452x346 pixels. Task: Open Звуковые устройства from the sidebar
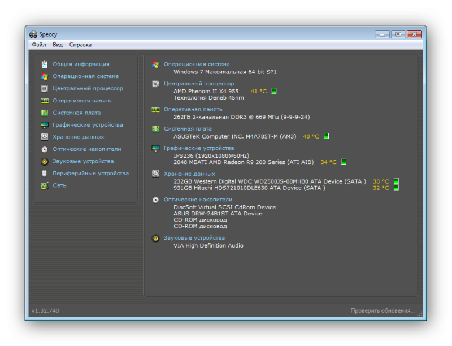83,161
